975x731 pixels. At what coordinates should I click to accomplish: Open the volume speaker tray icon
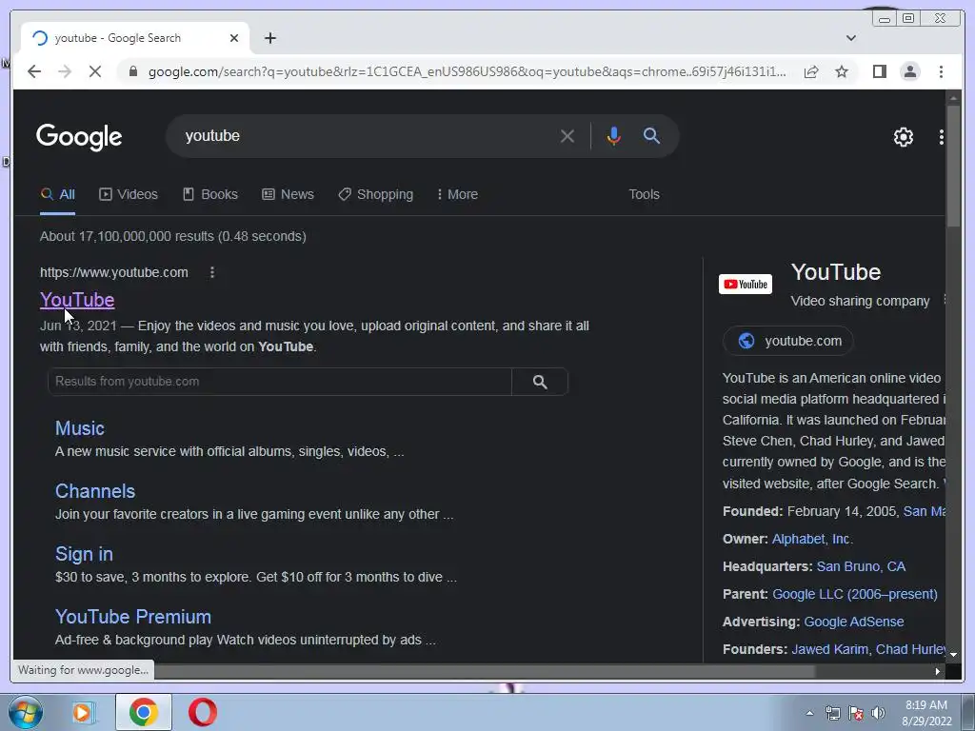pos(878,713)
